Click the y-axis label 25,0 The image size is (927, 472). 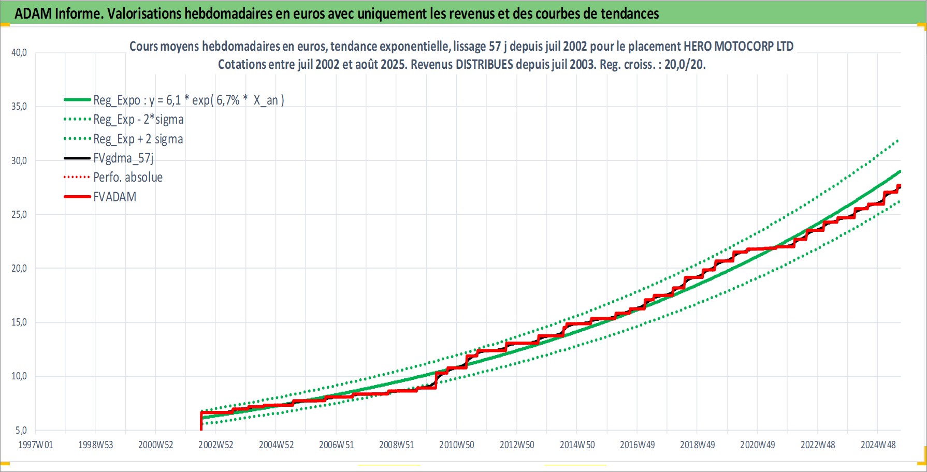pyautogui.click(x=19, y=214)
